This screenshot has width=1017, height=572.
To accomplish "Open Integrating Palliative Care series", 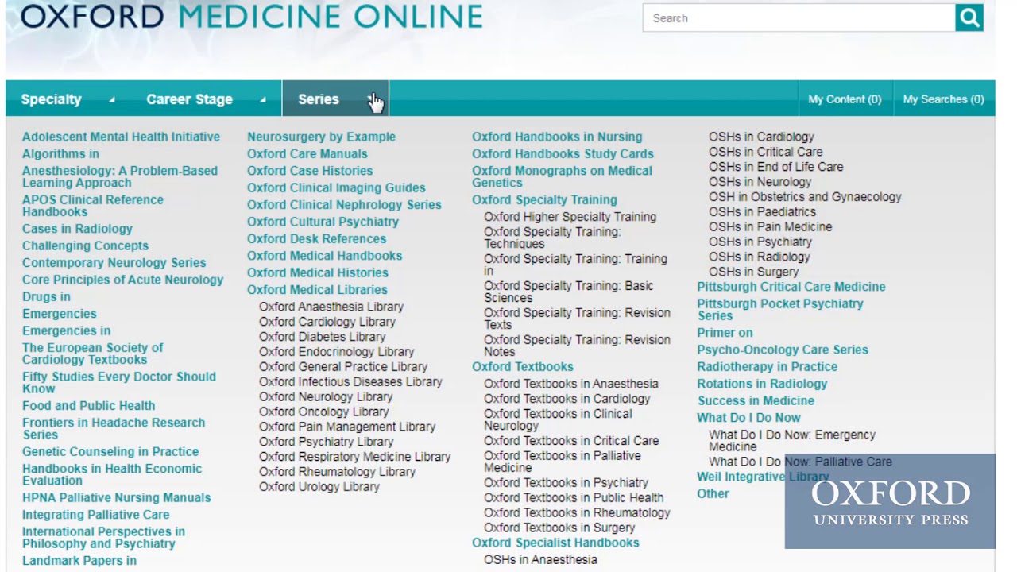I will 95,515.
